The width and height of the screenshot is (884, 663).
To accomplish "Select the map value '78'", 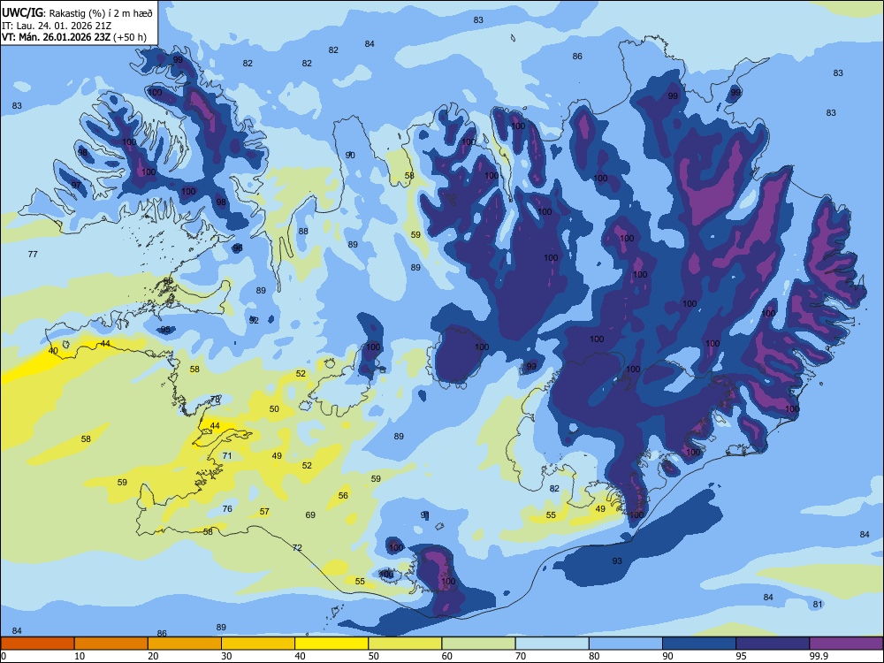I will pos(215,400).
